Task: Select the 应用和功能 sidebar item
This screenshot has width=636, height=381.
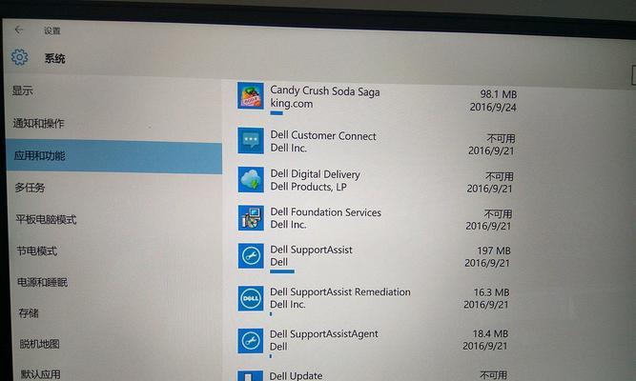Action: (114, 156)
